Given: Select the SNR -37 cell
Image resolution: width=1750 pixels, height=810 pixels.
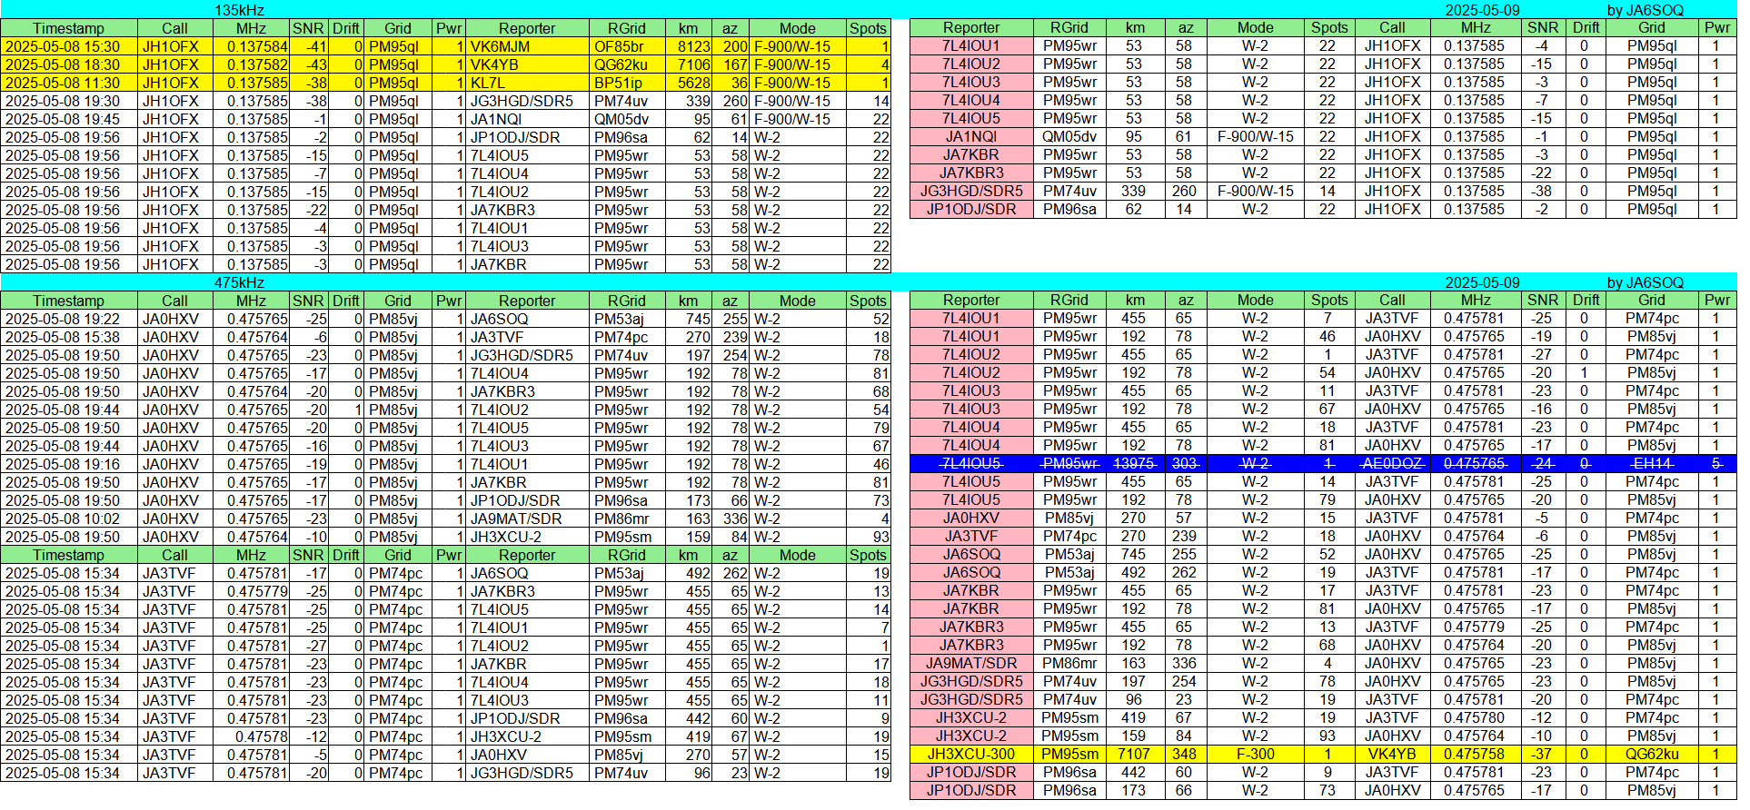Looking at the screenshot, I should point(1542,755).
